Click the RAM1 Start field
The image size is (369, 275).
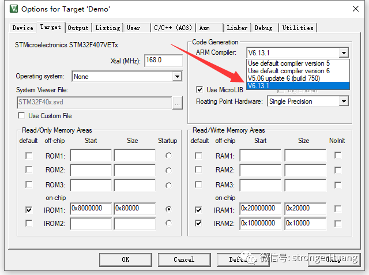tap(261, 155)
